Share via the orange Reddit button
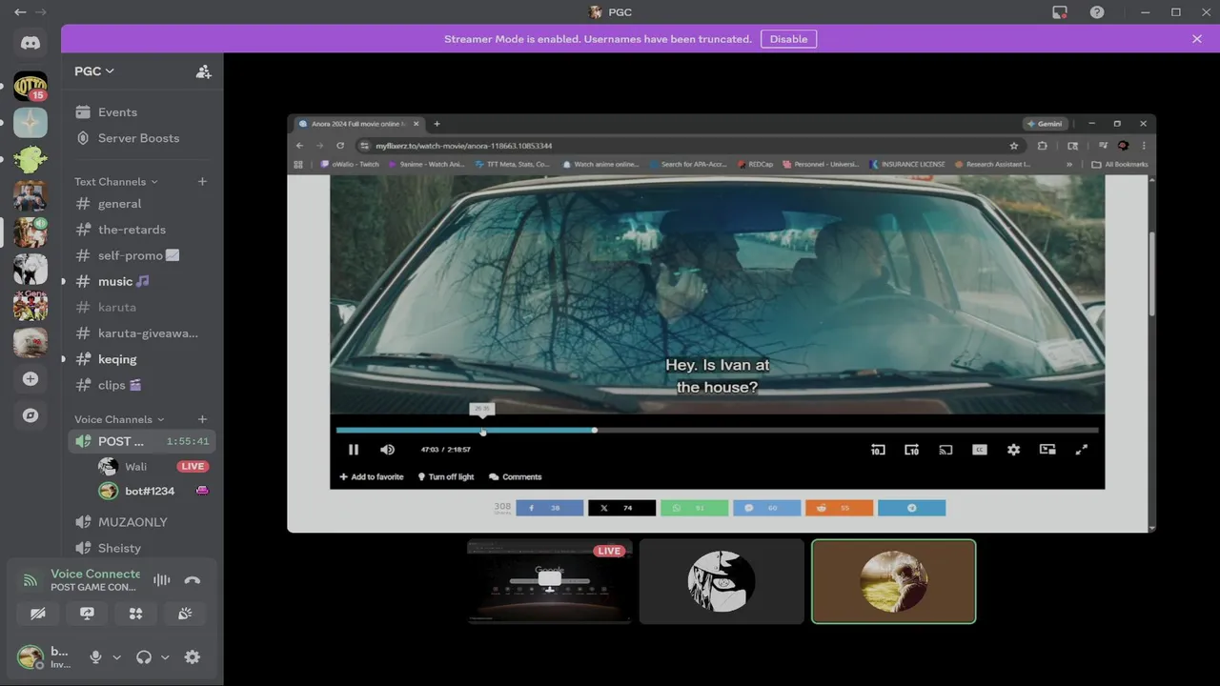 (x=839, y=508)
